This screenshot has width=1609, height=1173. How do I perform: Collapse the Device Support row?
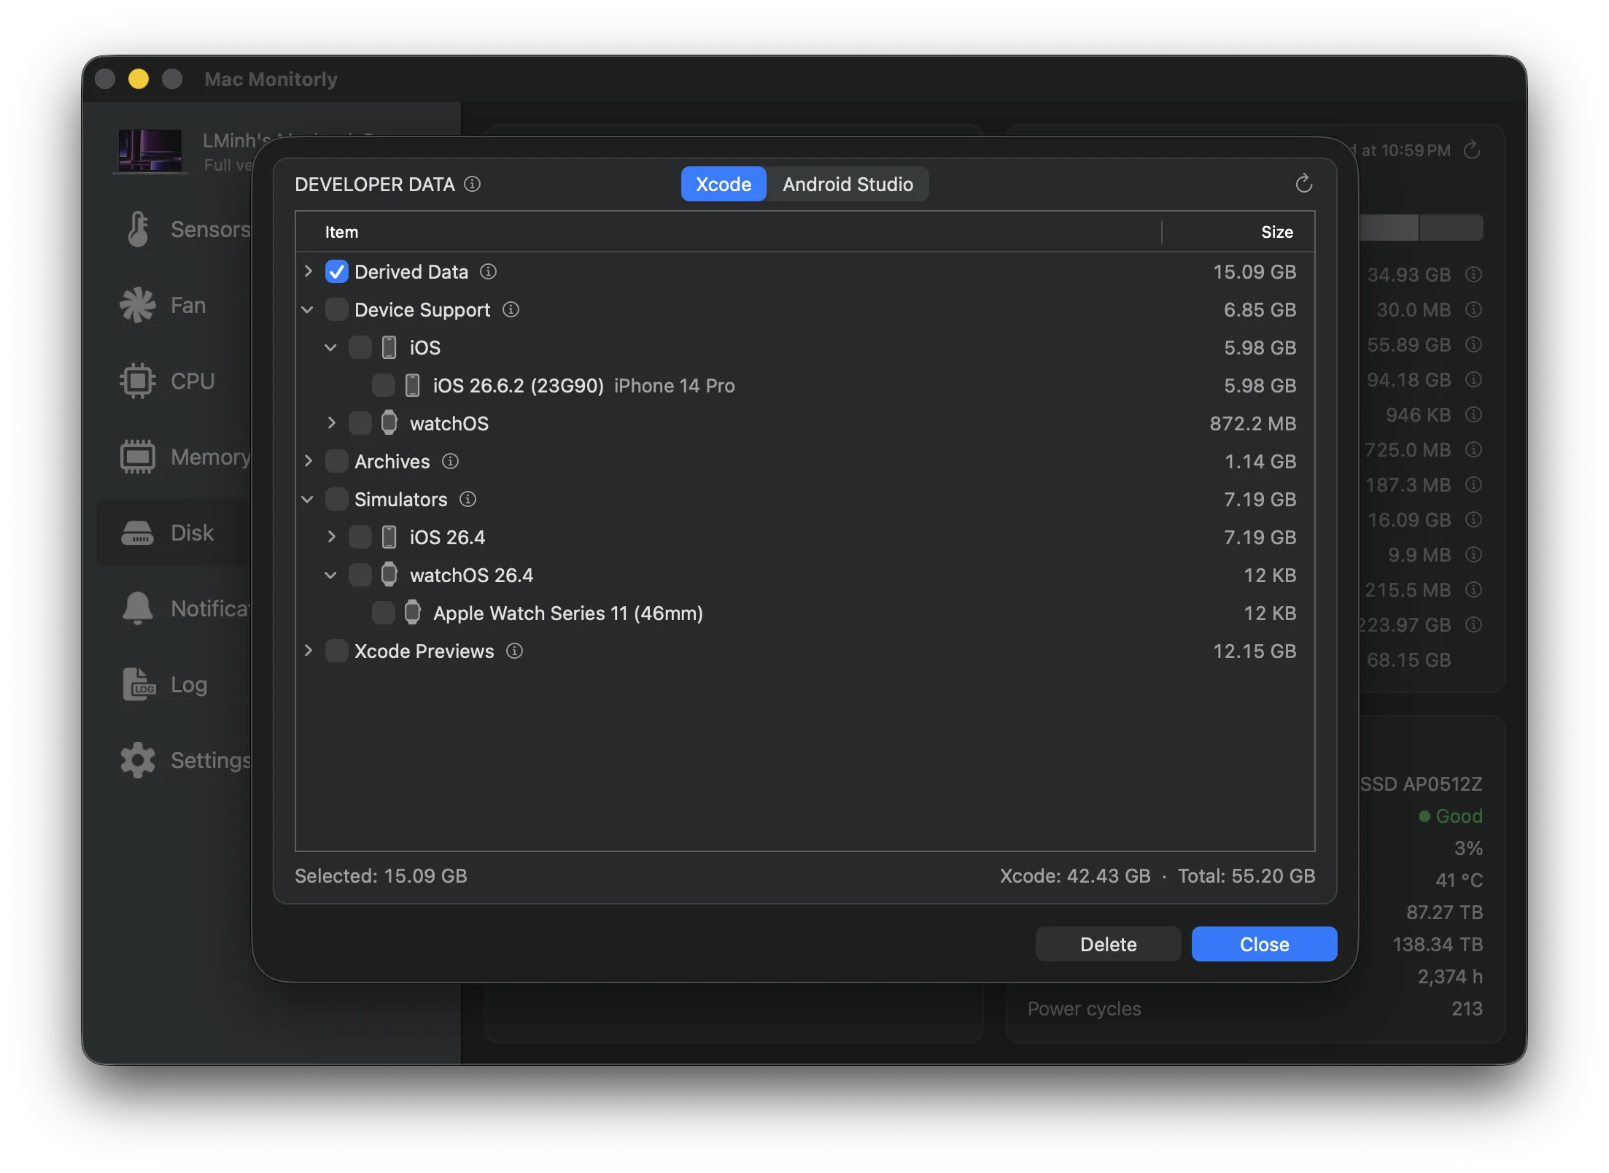(x=308, y=309)
